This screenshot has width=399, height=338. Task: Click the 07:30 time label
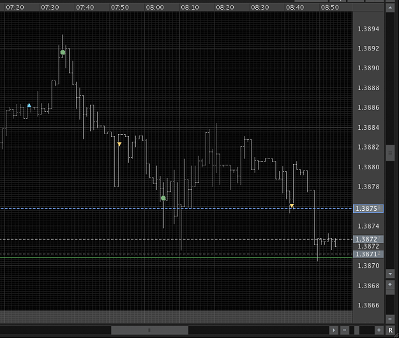point(50,8)
